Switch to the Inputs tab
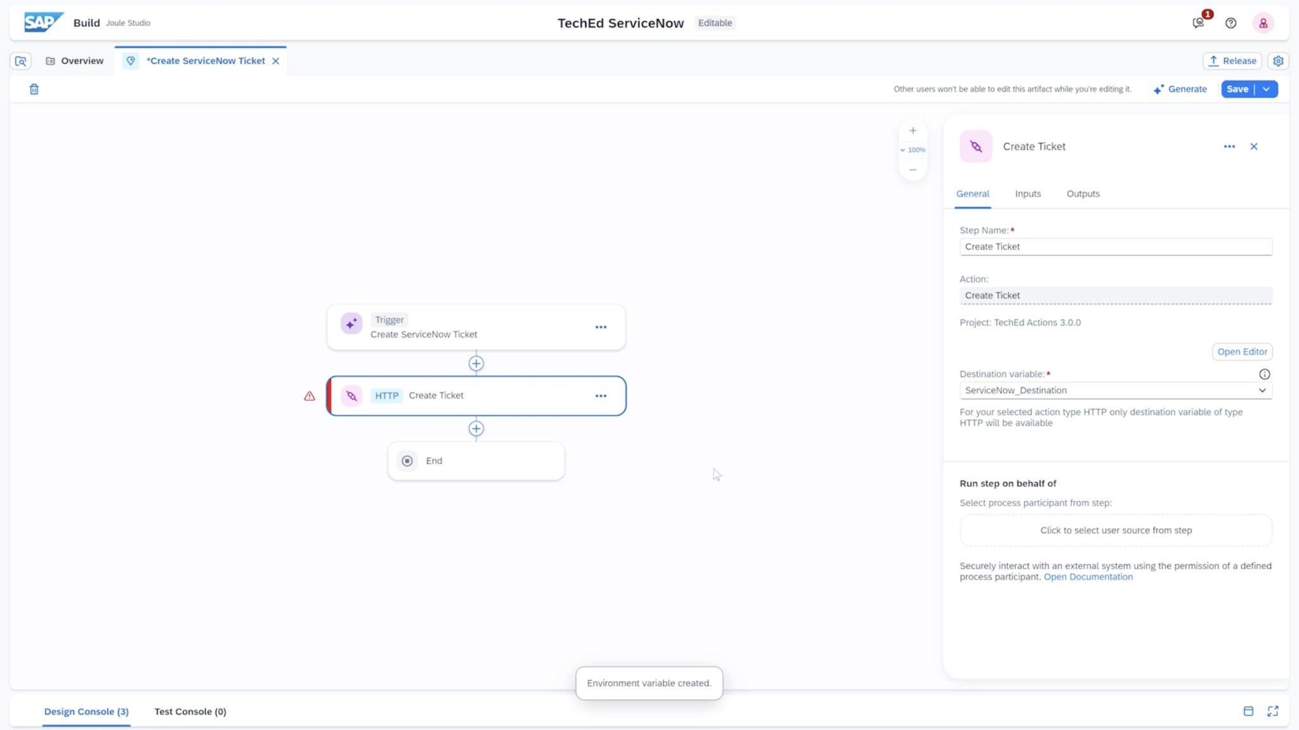The height and width of the screenshot is (730, 1299). [1028, 194]
